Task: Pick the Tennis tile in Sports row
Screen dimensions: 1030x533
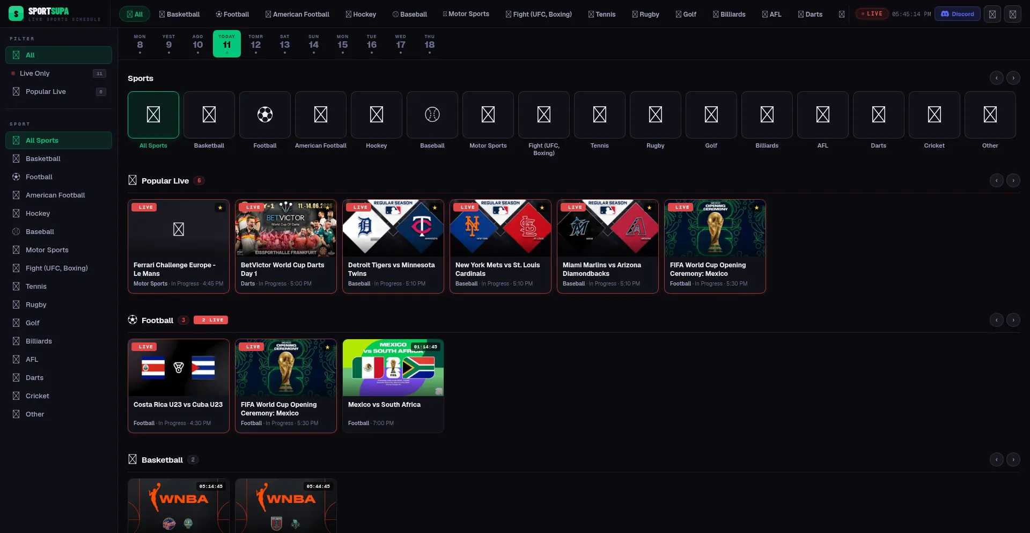Action: click(600, 115)
